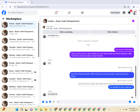Open the Friends icon in top navigation
This screenshot has height=112, width=140.
69,13
